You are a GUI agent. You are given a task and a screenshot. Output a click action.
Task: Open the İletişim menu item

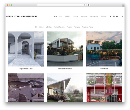click(x=103, y=16)
